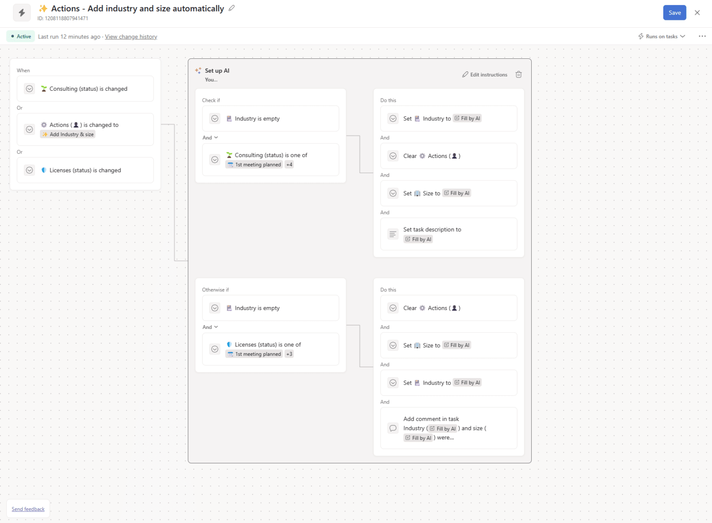
Task: Open the And dropdown under Check if
Action: pos(210,138)
